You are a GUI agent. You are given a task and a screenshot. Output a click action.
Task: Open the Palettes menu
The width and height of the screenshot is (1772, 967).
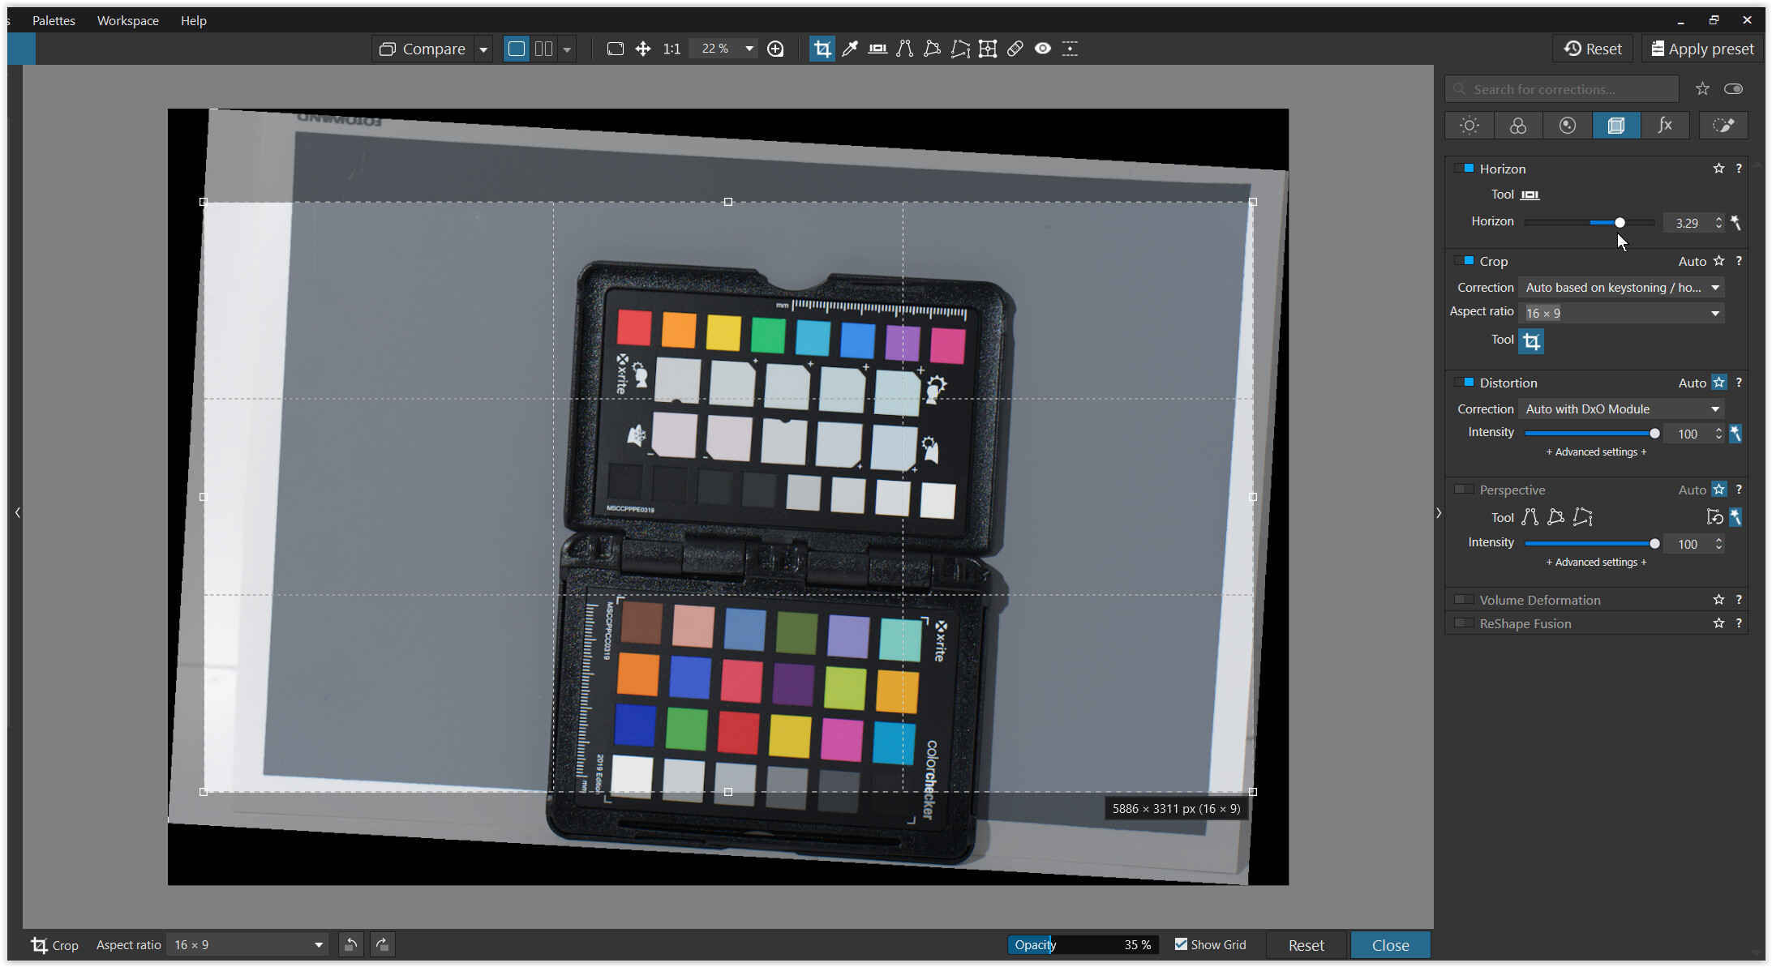point(54,20)
